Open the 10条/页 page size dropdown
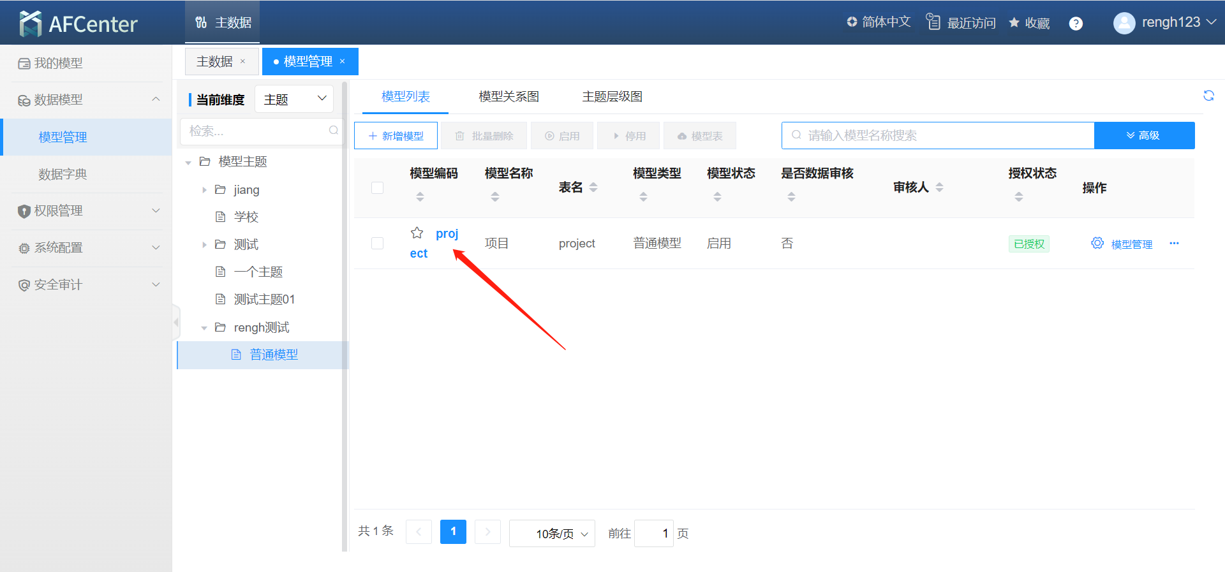The height and width of the screenshot is (572, 1225). 552,533
